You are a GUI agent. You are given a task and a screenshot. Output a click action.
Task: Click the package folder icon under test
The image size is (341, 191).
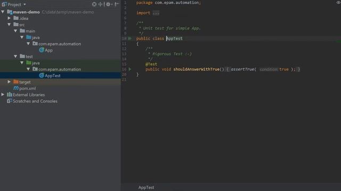(35, 69)
